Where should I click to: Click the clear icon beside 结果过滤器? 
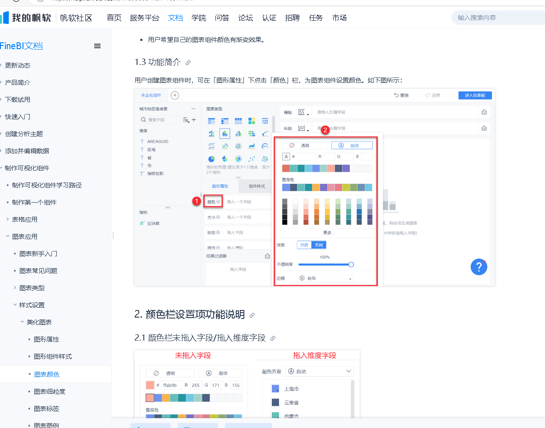tap(267, 256)
